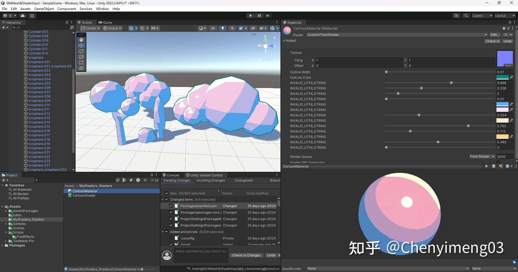518x272 pixels.
Task: Toggle the scene lighting icon
Action: coord(223,28)
